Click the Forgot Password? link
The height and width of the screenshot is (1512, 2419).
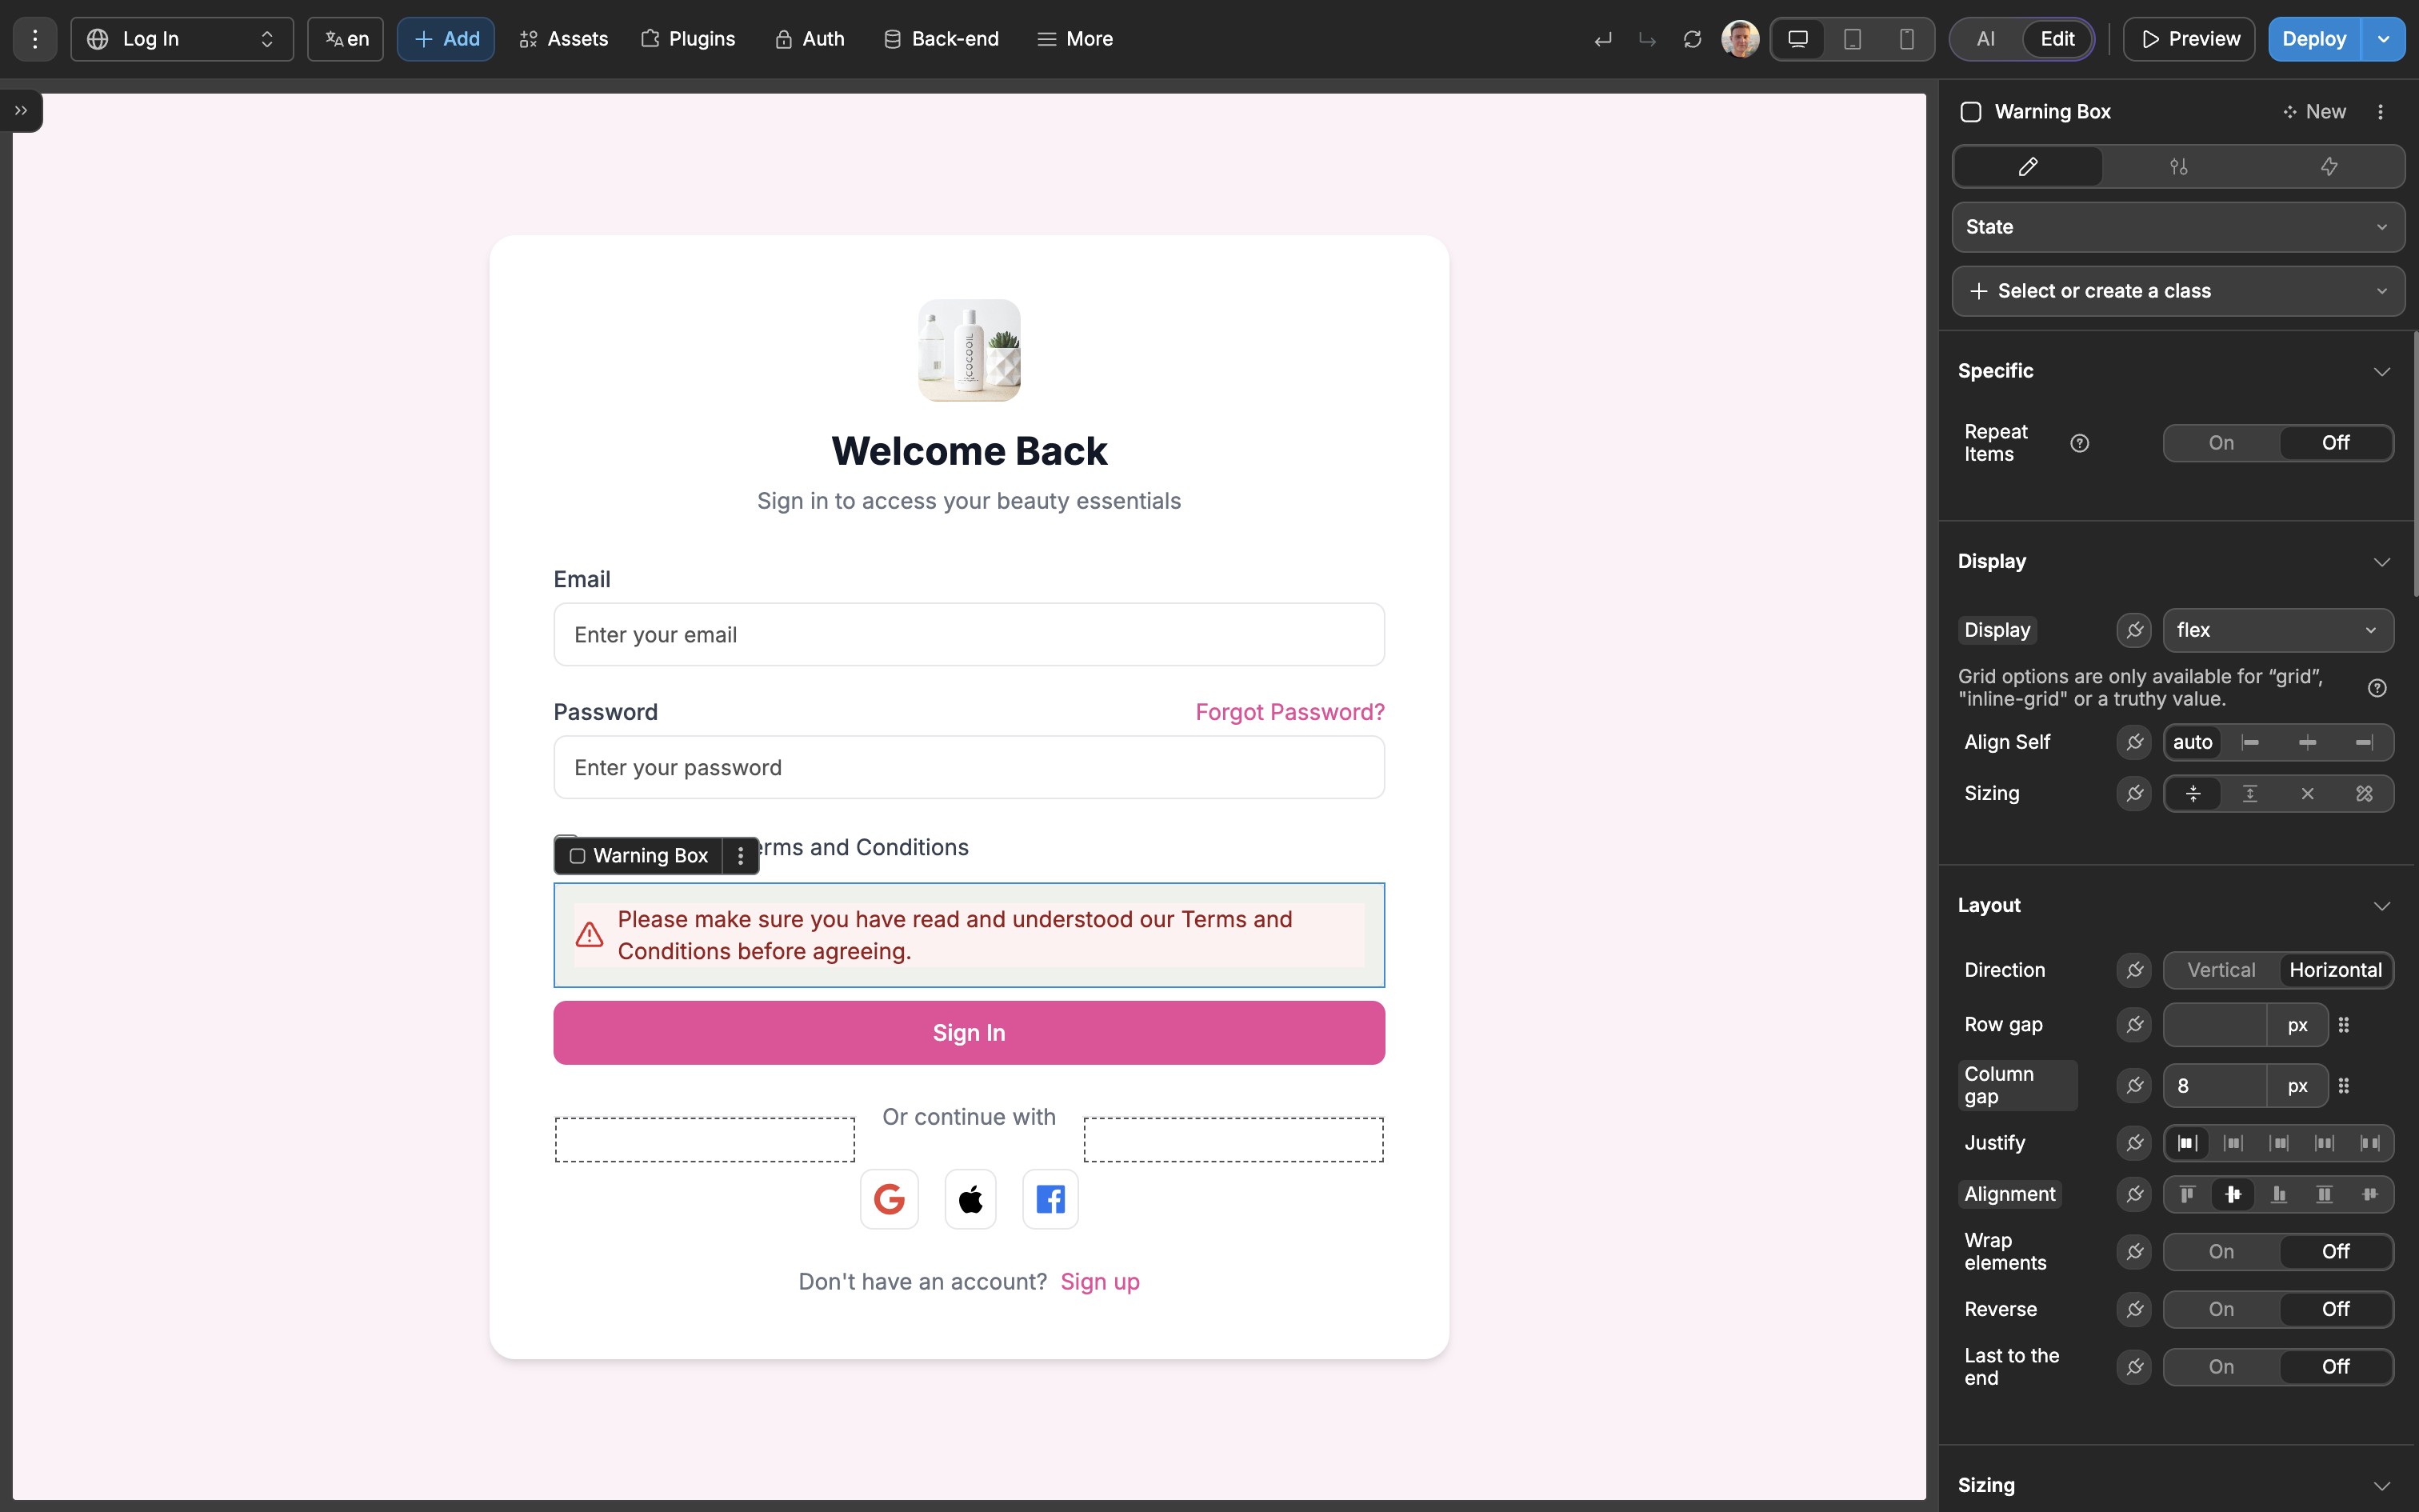1289,712
